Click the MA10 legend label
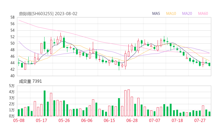214x127 pixels. (x=171, y=14)
